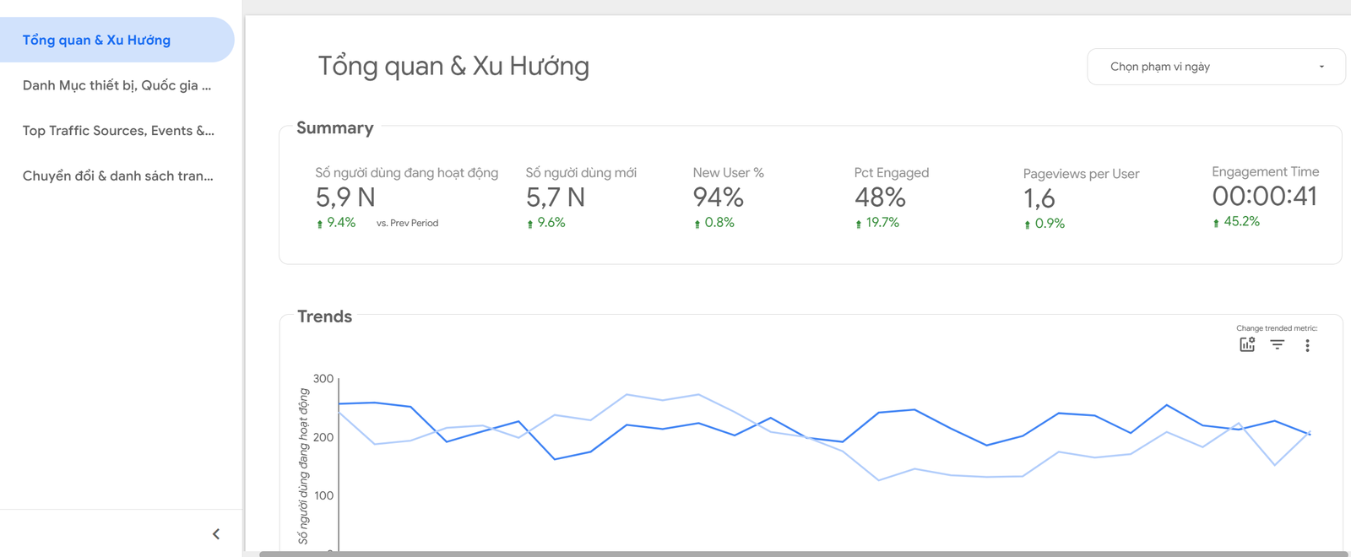Screen dimensions: 1351x557
Task: Click the 0.8% change indicator
Action: coord(714,223)
